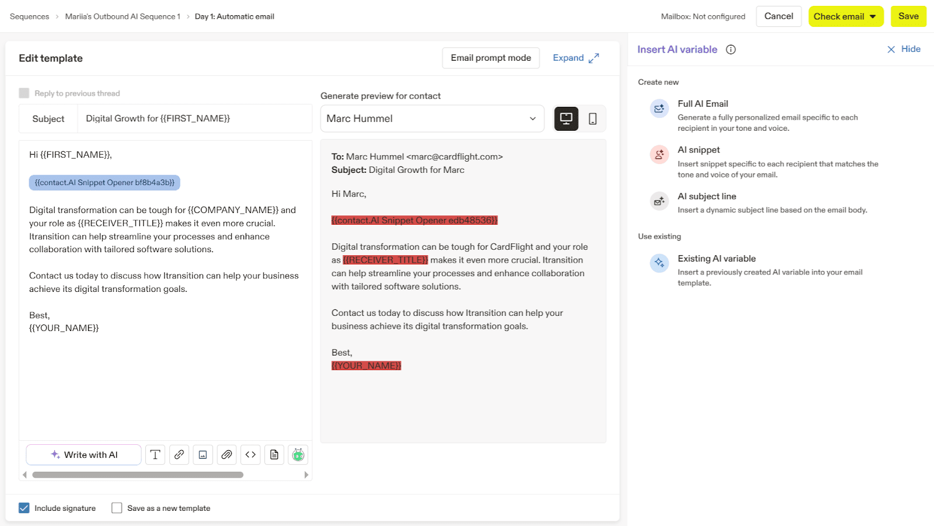
Task: Expand the template editor
Action: [x=576, y=58]
